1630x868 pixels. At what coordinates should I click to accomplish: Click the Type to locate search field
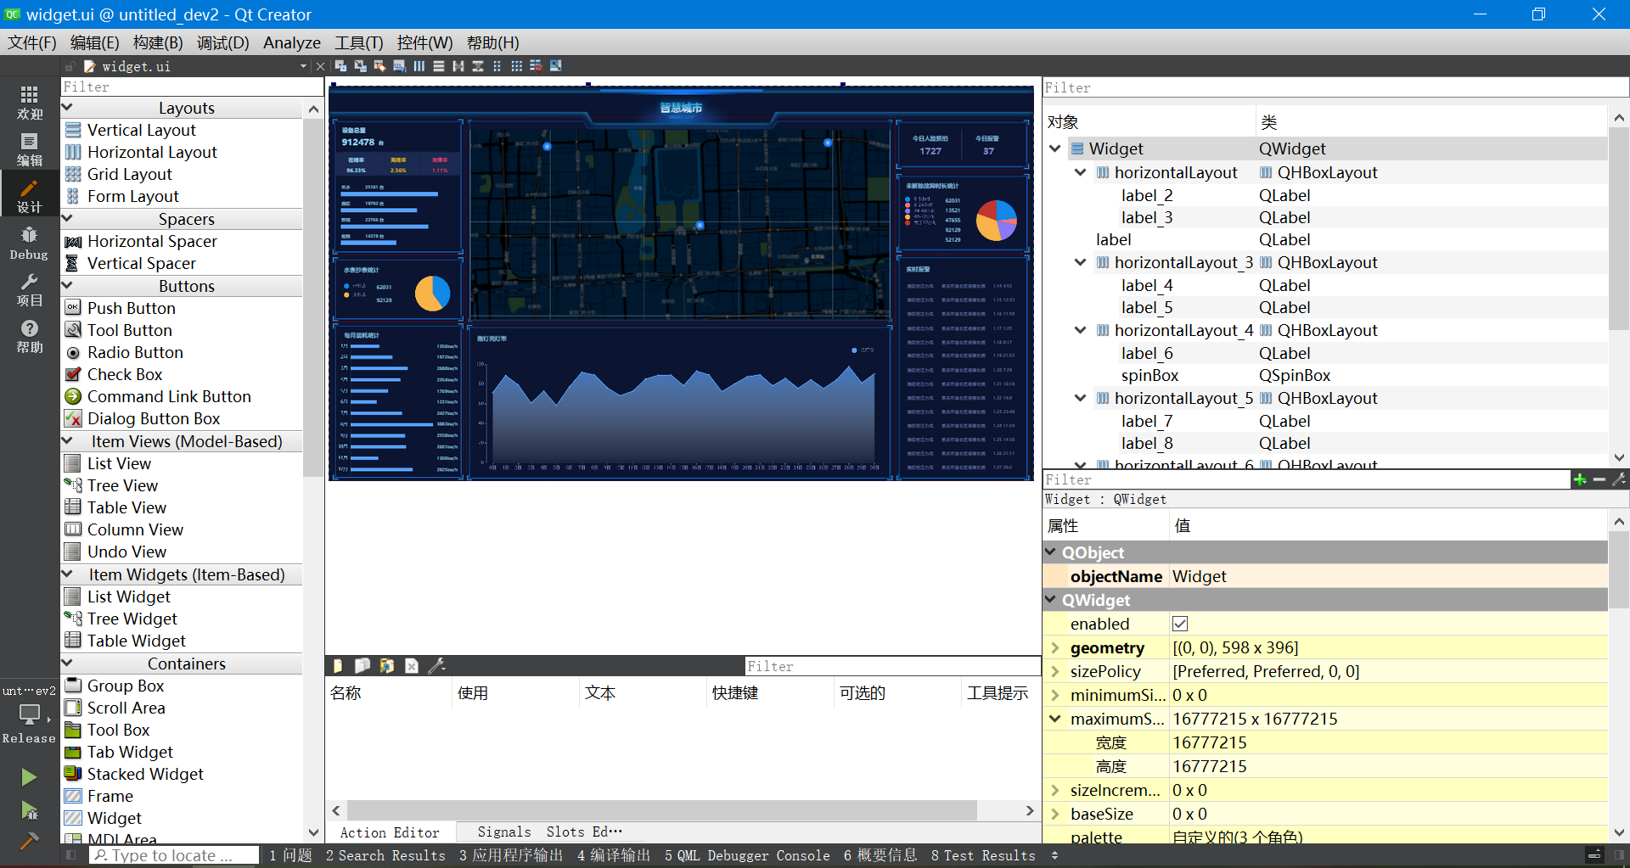174,855
